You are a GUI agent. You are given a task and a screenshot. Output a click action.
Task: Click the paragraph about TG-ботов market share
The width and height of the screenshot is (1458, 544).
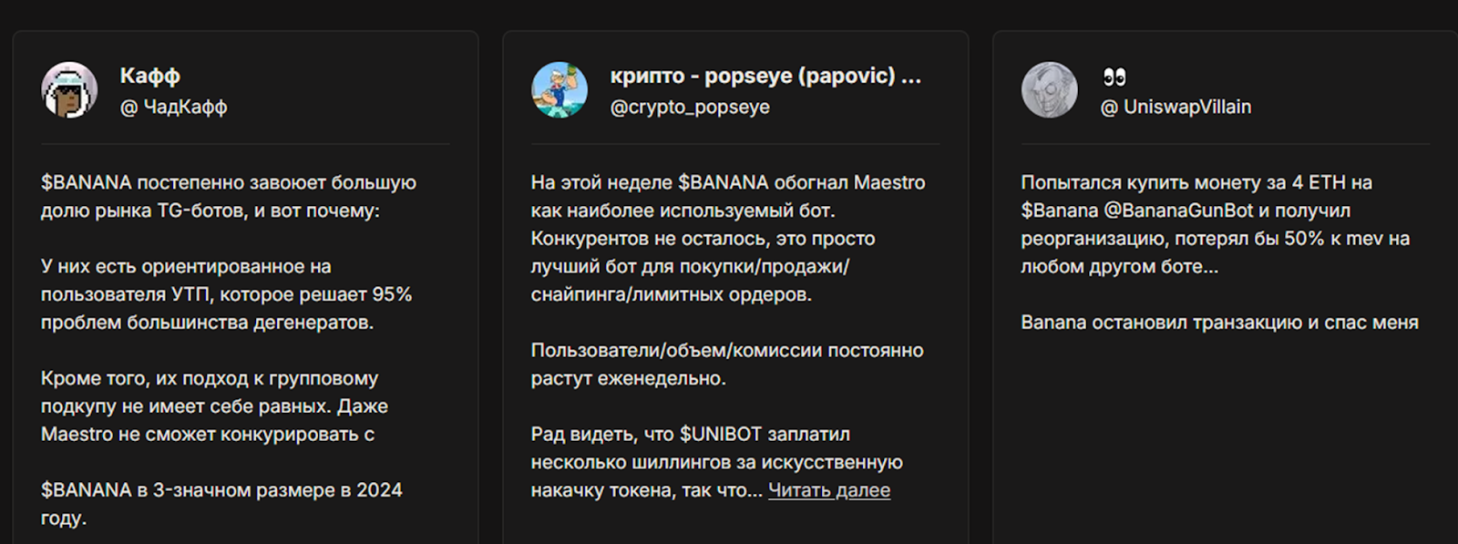(x=228, y=196)
